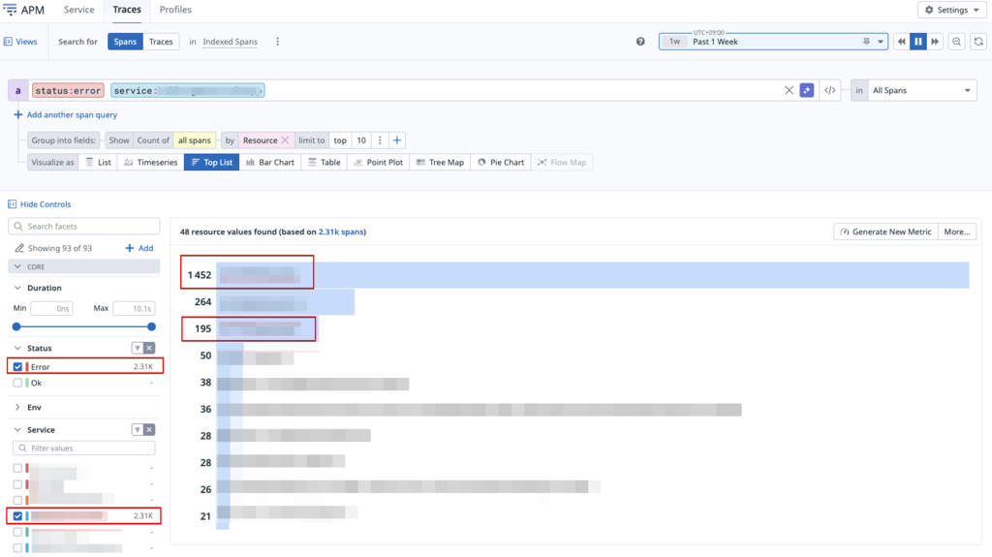Open the Views panel icon
Screen dimensions: 992x557
click(x=8, y=42)
